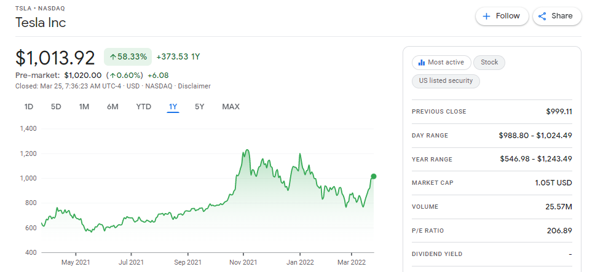Screen dimensions: 595x272
Task: Select the 1Y time range tab
Action: (x=173, y=107)
